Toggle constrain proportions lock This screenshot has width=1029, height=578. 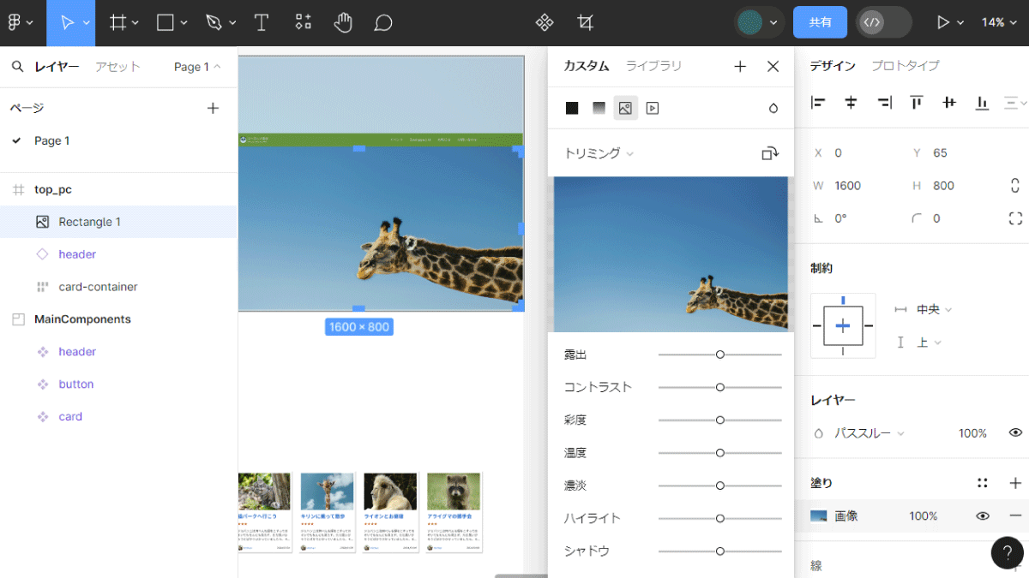(1015, 186)
